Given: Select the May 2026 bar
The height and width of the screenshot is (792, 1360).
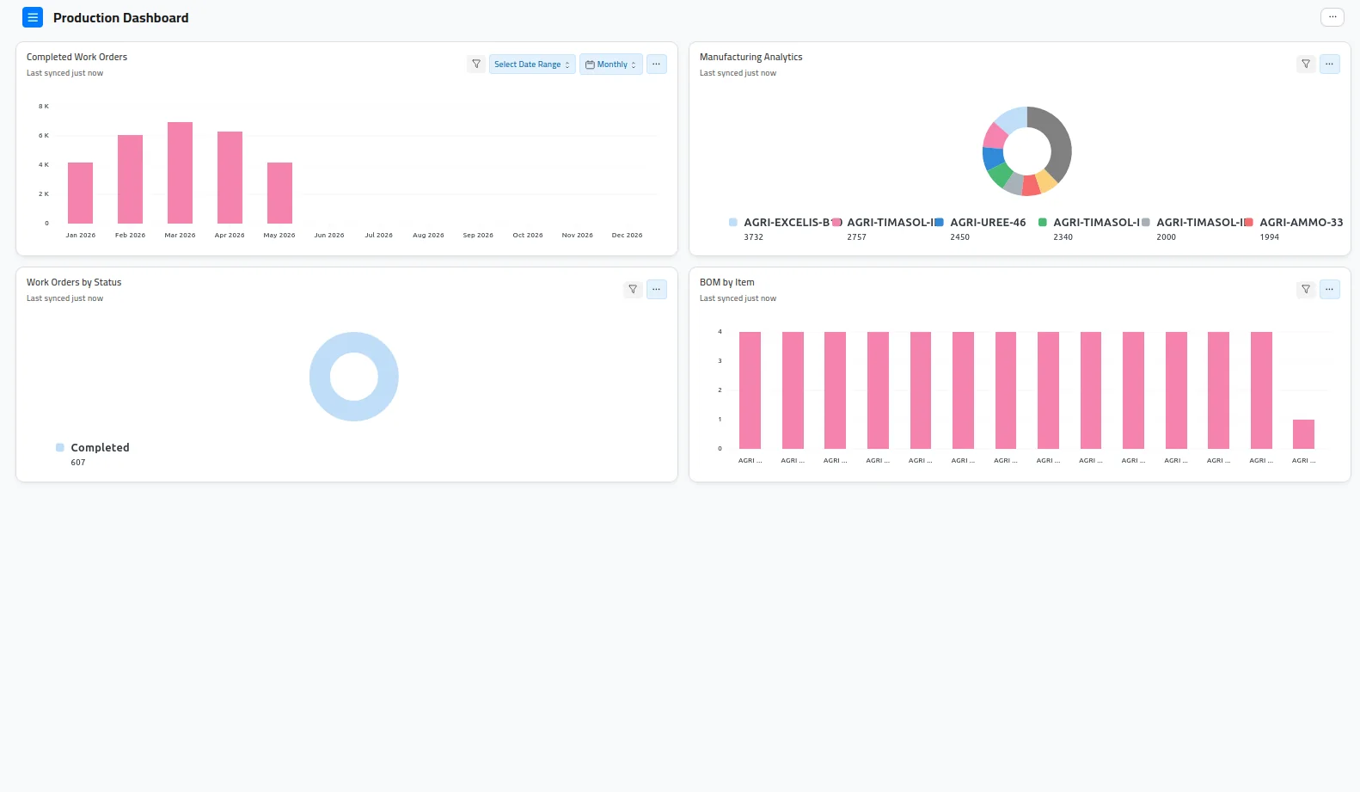Looking at the screenshot, I should pyautogui.click(x=280, y=193).
